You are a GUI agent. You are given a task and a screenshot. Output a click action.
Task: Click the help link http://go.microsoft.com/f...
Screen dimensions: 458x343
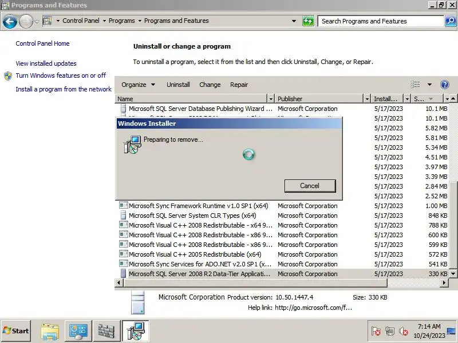point(313,308)
